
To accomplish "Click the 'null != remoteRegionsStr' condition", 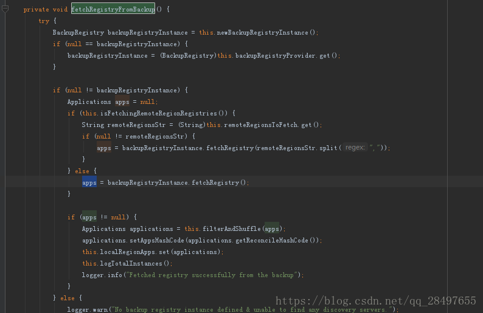I will [x=141, y=137].
